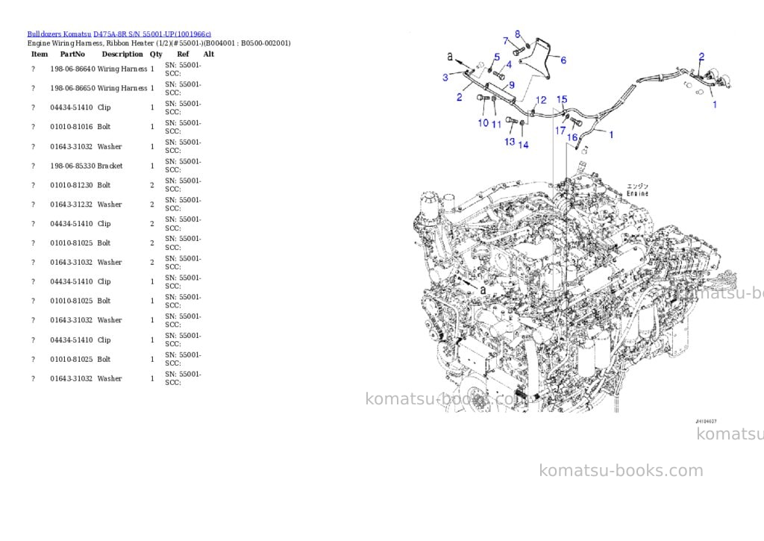Screen dimensions: 764x541
Task: Click the Bolt description in the 01010-81016 row
Action: click(104, 127)
